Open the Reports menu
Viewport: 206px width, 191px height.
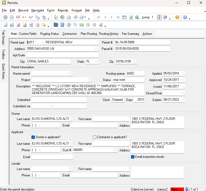63,10
